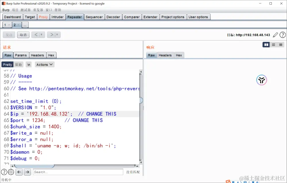Select request Raw tab

point(8,55)
